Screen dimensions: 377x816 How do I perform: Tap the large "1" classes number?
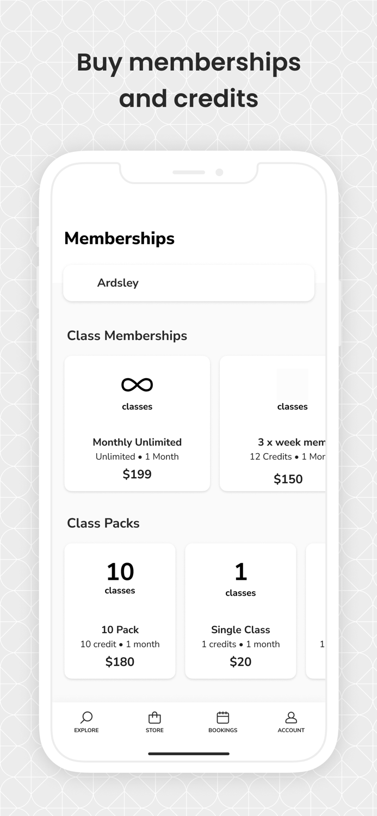point(240,572)
